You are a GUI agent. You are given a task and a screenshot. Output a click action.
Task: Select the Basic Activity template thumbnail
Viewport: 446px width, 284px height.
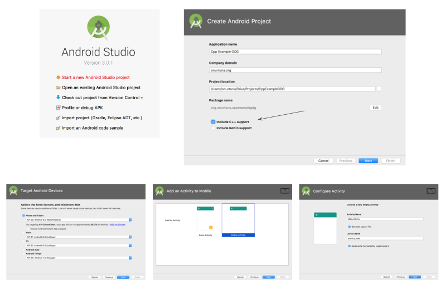click(x=206, y=220)
